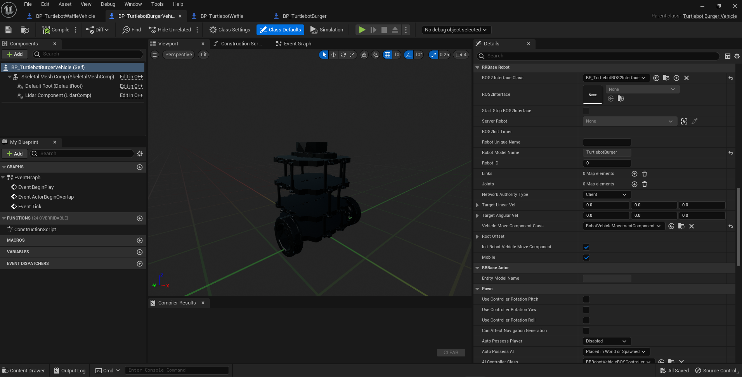Pick Server Robot actor with eyedropper
Viewport: 742px width, 377px height.
click(x=695, y=121)
